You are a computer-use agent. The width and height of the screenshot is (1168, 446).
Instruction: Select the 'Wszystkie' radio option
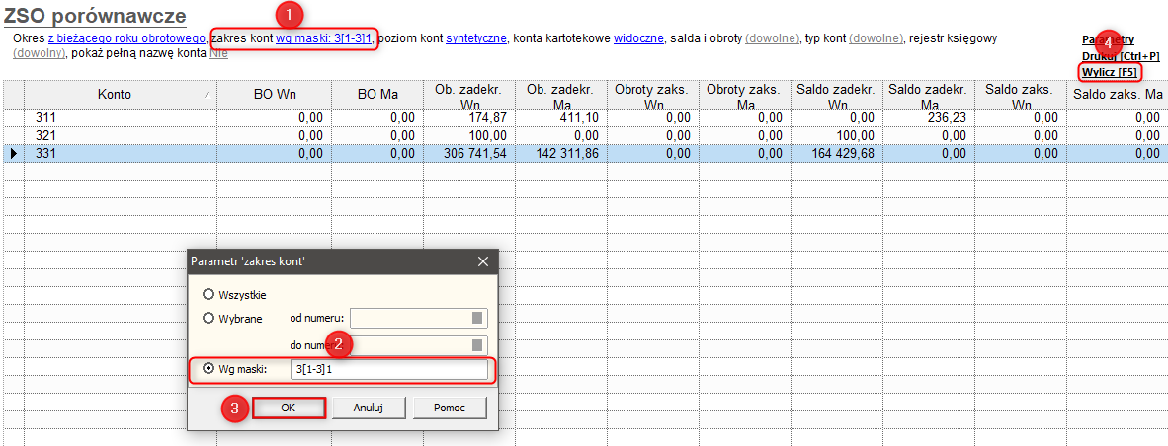(235, 294)
